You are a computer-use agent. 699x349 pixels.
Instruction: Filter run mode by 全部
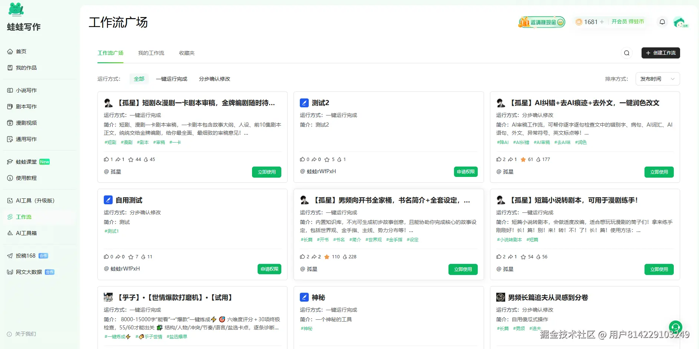point(139,79)
